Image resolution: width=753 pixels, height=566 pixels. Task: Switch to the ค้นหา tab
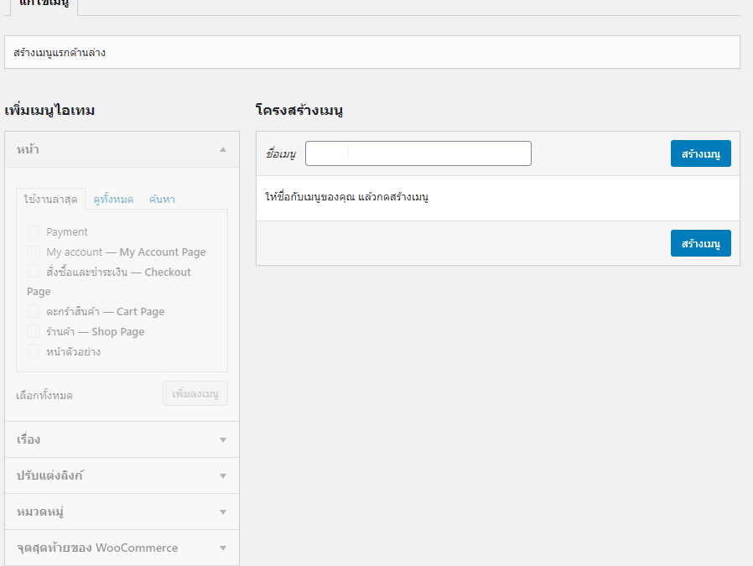click(x=162, y=199)
